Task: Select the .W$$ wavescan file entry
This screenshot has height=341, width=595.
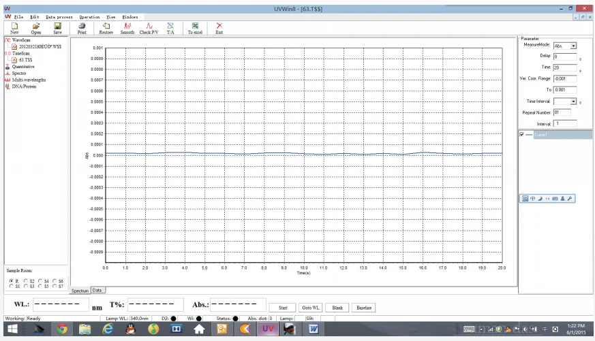Action: [40, 46]
